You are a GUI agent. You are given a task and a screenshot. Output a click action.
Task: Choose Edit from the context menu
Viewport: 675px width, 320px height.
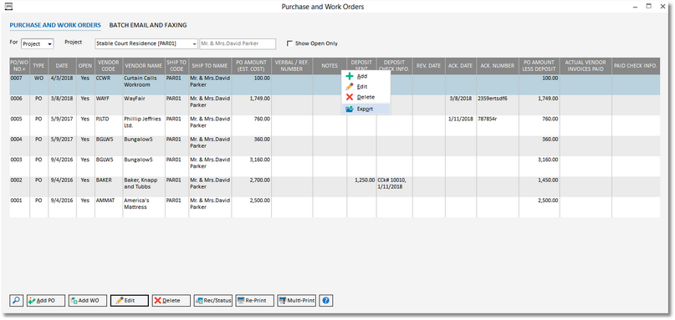click(366, 86)
